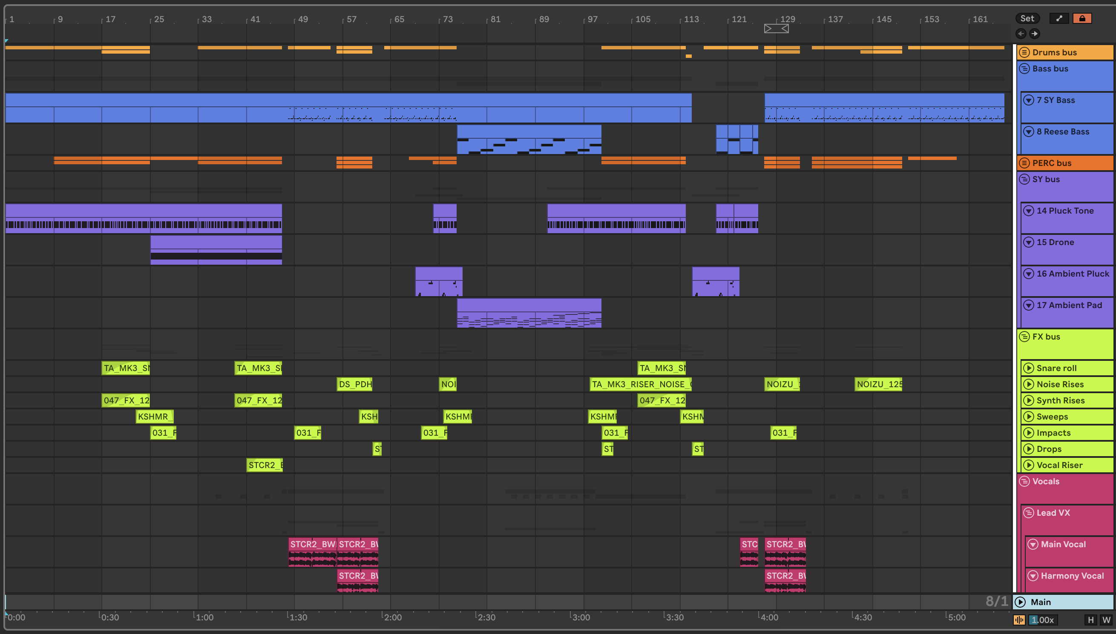Image resolution: width=1116 pixels, height=634 pixels.
Task: Unfold the Main track
Action: 1020,602
